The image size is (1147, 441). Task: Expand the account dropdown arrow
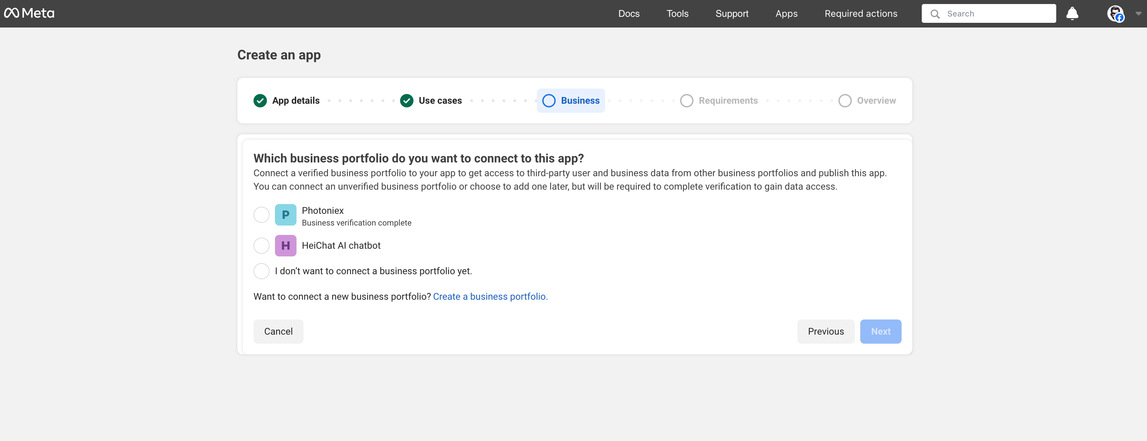pos(1138,14)
